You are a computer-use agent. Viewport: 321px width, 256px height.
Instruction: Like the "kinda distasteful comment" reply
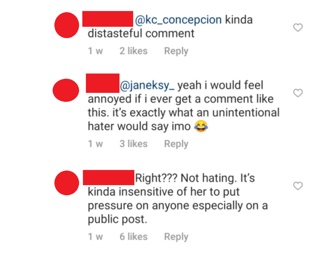coord(298,27)
